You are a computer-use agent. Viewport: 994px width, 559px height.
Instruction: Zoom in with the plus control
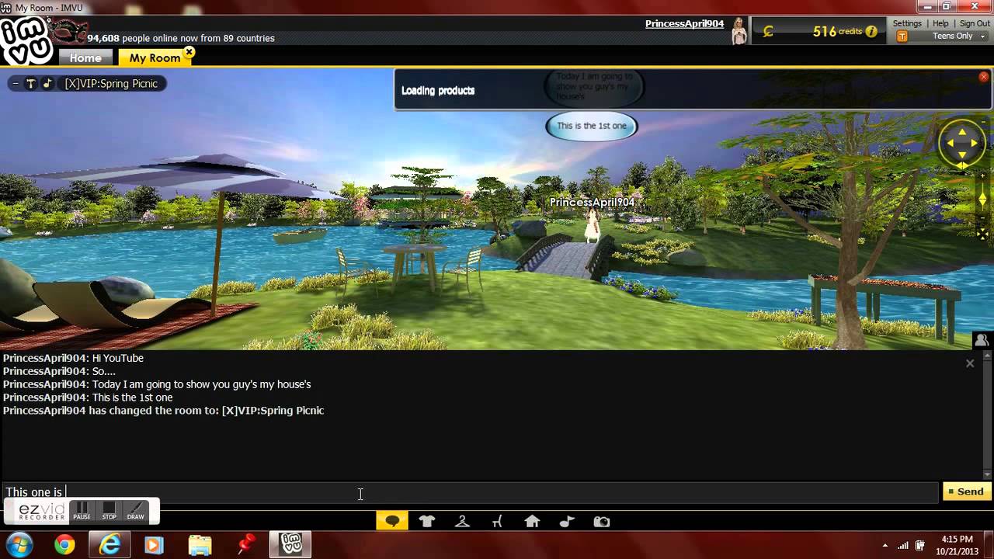pos(982,177)
